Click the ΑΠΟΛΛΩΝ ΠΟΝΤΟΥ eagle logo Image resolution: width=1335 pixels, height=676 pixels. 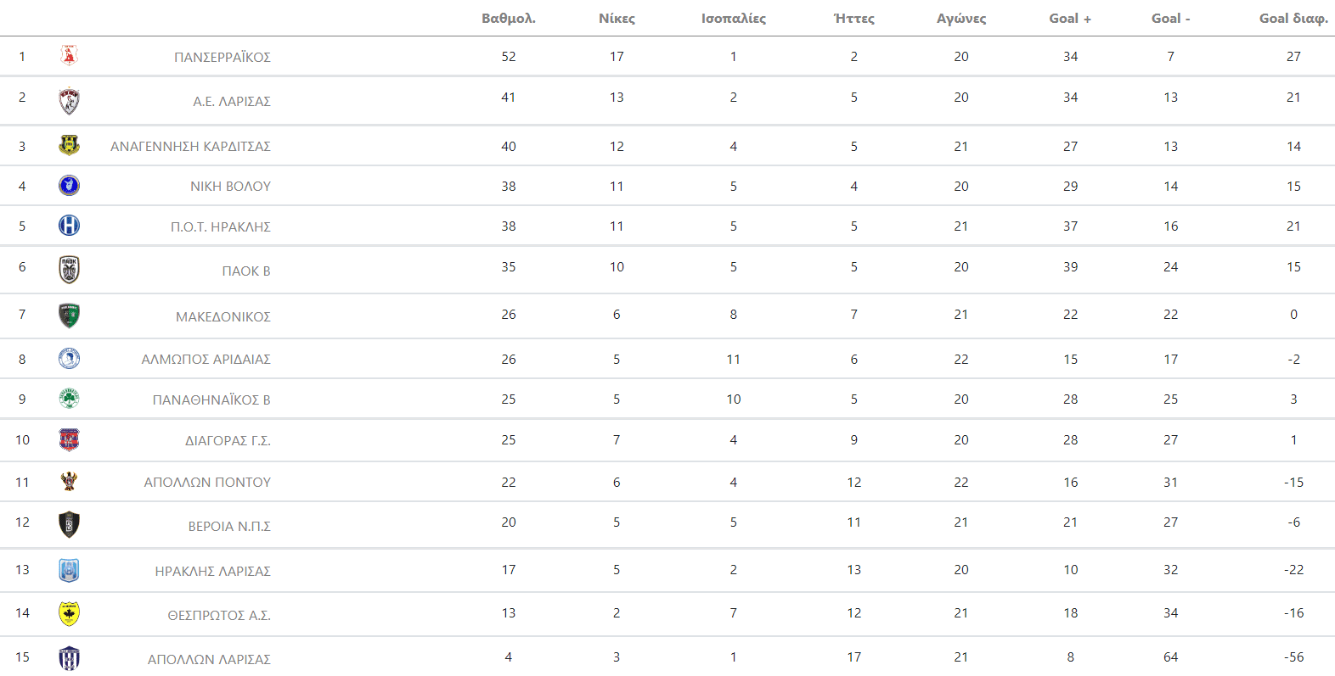tap(70, 481)
